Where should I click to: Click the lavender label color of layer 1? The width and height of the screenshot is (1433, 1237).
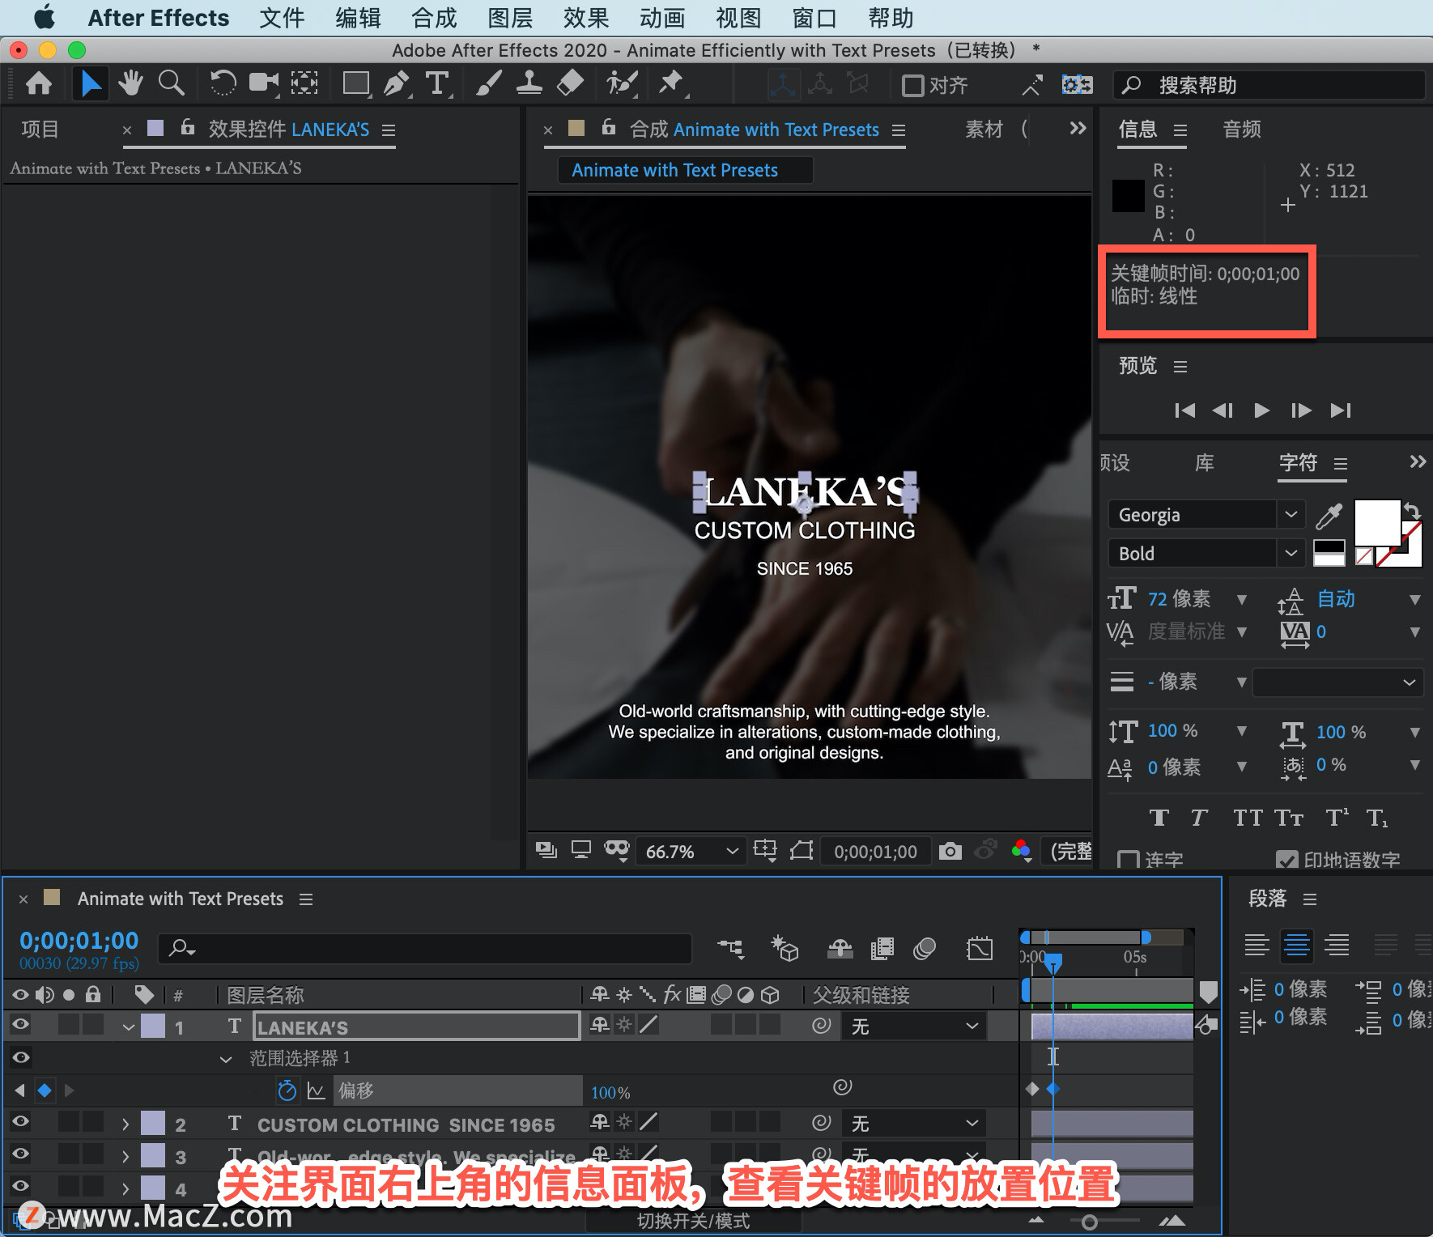click(x=153, y=1027)
